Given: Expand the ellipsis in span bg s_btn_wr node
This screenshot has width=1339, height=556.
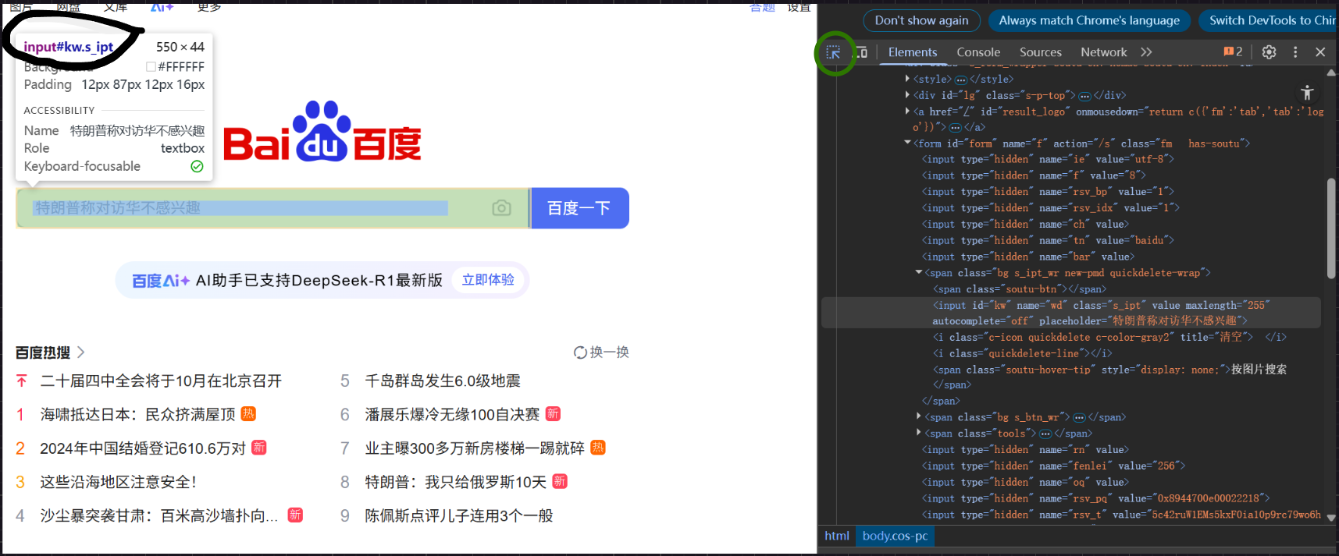Looking at the screenshot, I should (1079, 417).
